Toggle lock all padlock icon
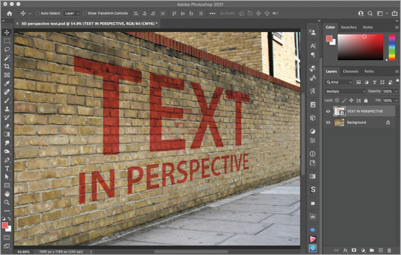Viewport: 401px width, 255px height. point(366,100)
